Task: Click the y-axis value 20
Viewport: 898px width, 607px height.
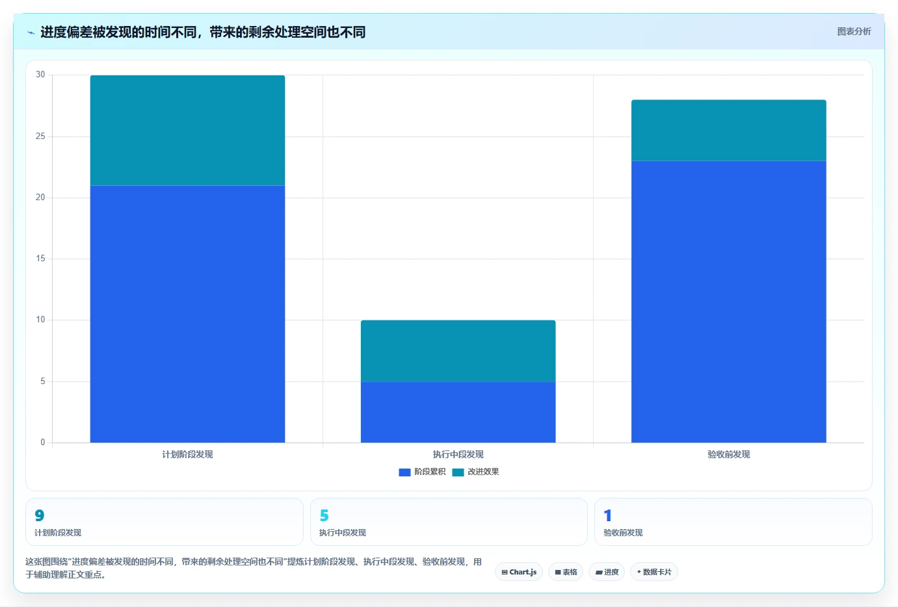Action: [x=40, y=197]
